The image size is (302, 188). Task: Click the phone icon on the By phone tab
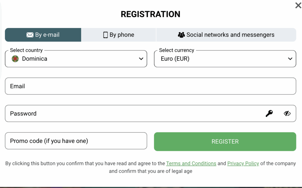(105, 34)
